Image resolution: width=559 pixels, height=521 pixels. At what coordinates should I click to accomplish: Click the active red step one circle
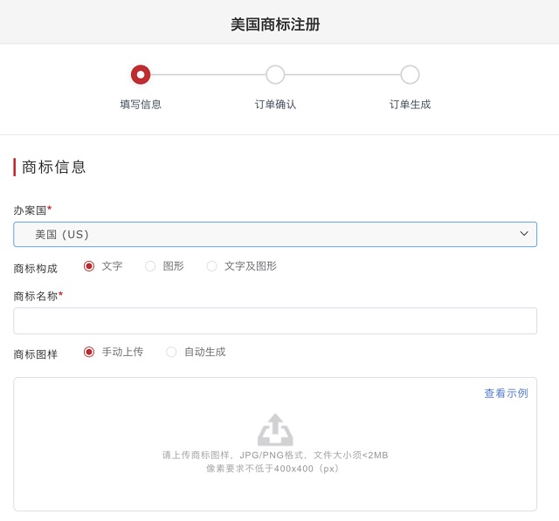pyautogui.click(x=141, y=75)
